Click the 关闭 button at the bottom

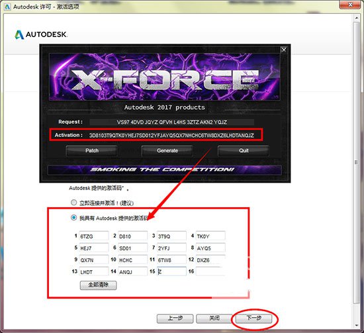coord(214,318)
